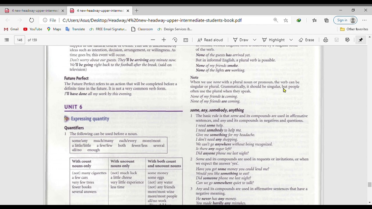The image size is (372, 209).
Task: Open the FREE Email Signature bookmark
Action: click(108, 29)
